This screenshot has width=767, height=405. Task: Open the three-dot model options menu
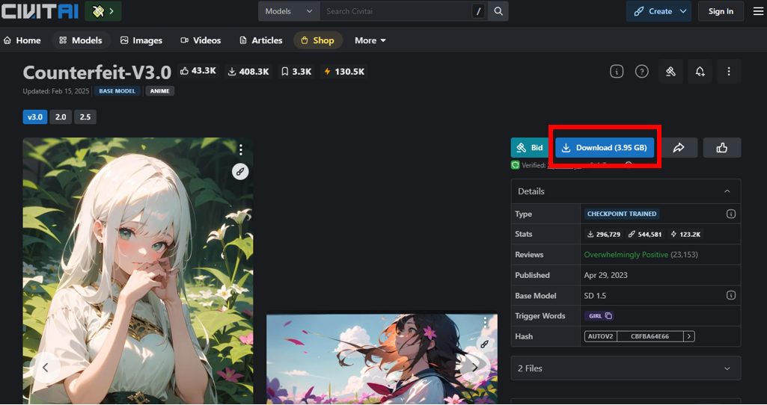click(x=729, y=71)
